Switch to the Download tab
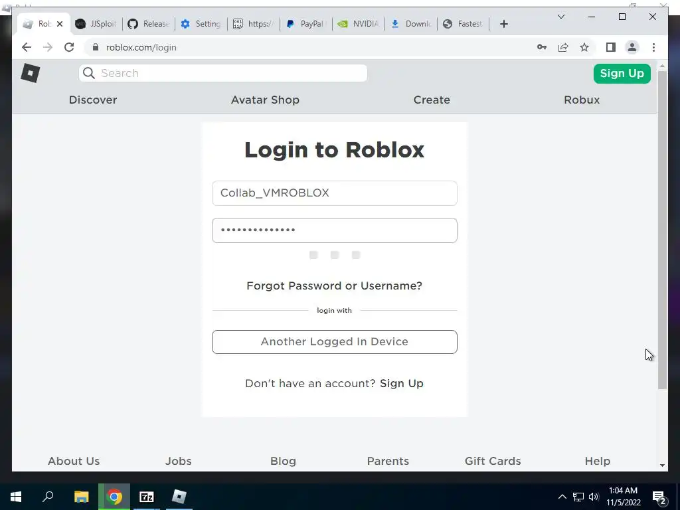The width and height of the screenshot is (680, 510). point(410,24)
